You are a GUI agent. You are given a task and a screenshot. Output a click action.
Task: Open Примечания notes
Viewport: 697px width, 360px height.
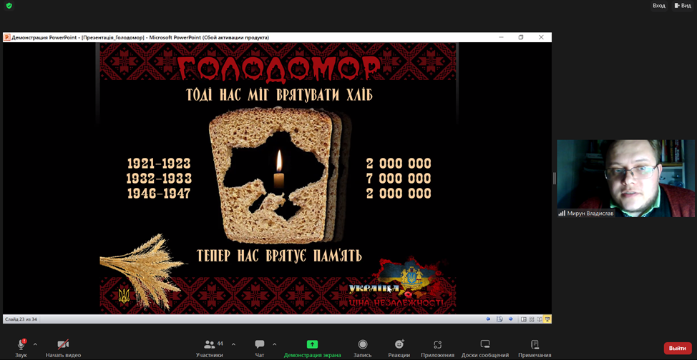click(x=535, y=345)
